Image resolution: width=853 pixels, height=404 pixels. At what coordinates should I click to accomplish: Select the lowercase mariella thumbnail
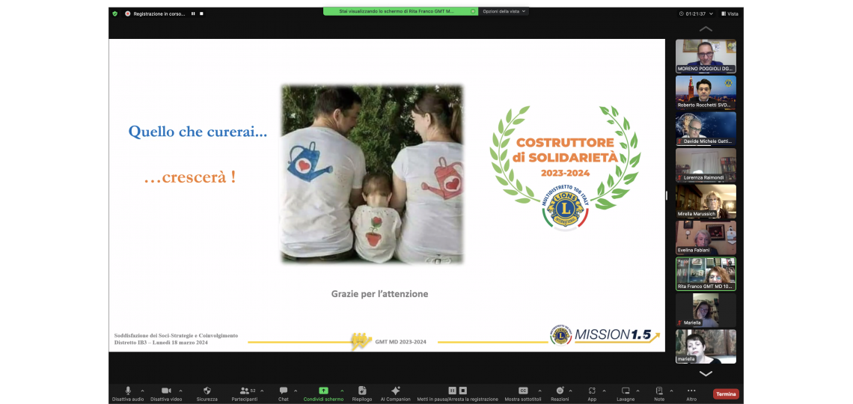click(x=706, y=346)
